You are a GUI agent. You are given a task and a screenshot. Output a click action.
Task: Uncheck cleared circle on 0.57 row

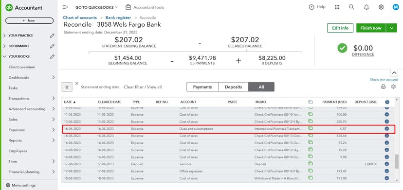pyautogui.click(x=387, y=129)
